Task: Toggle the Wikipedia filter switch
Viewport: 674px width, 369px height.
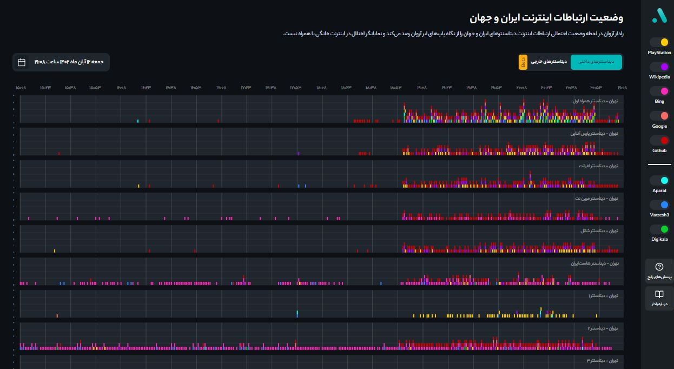Action: pyautogui.click(x=659, y=67)
